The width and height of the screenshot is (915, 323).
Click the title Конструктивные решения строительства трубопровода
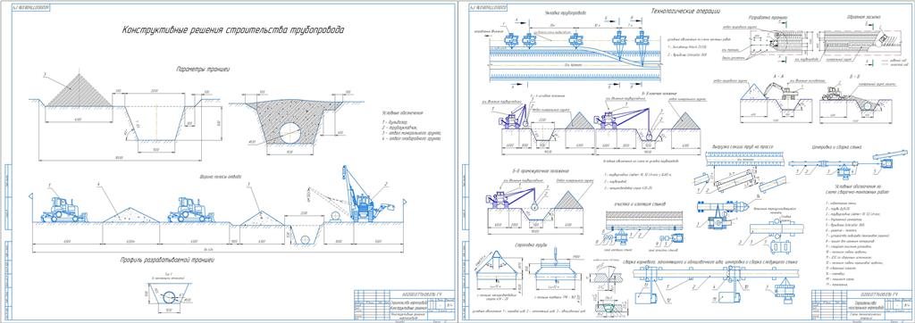point(232,31)
